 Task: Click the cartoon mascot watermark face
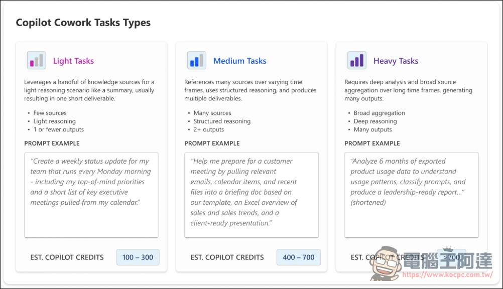[385, 263]
